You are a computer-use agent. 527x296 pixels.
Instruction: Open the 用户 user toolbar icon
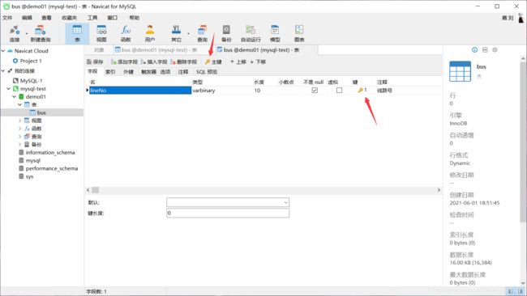[150, 33]
